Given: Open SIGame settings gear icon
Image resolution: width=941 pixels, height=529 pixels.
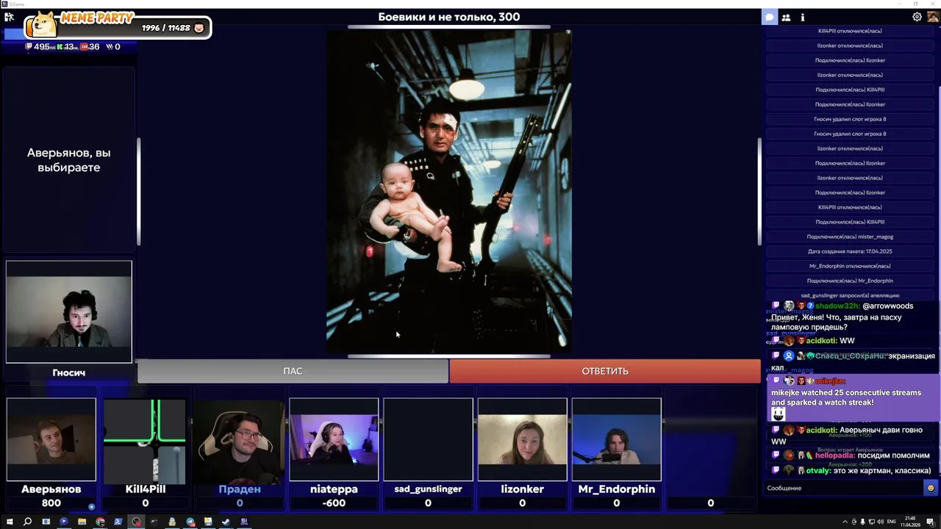Looking at the screenshot, I should click(917, 17).
